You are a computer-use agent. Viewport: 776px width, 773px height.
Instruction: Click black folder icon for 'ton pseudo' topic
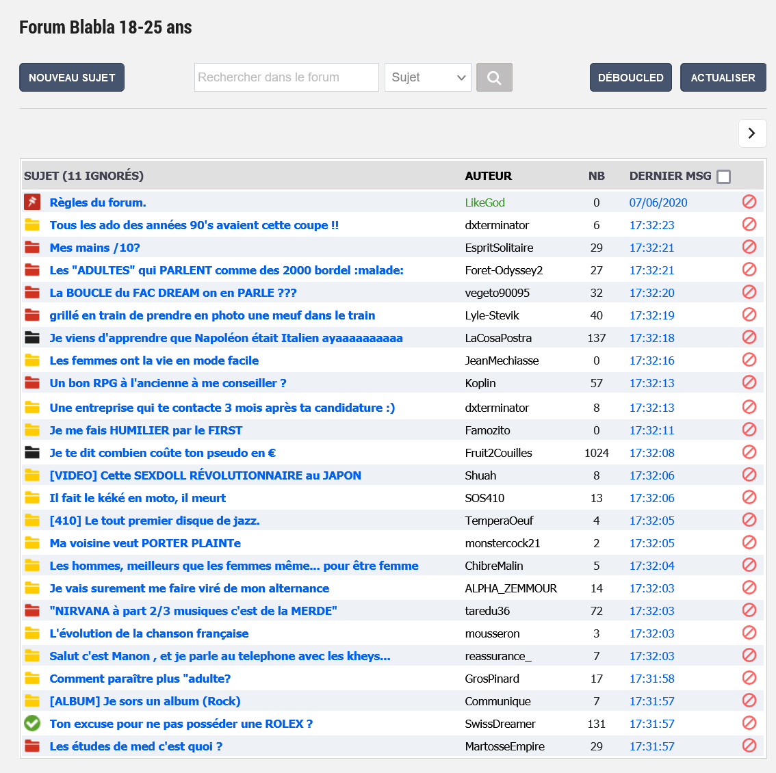point(32,452)
